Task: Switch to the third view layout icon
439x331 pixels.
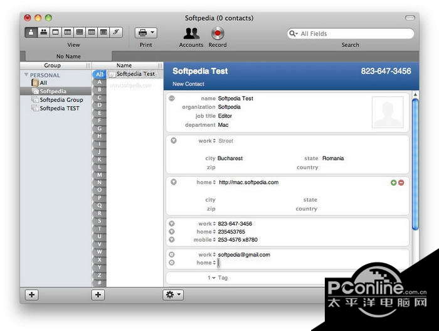Action: point(55,32)
